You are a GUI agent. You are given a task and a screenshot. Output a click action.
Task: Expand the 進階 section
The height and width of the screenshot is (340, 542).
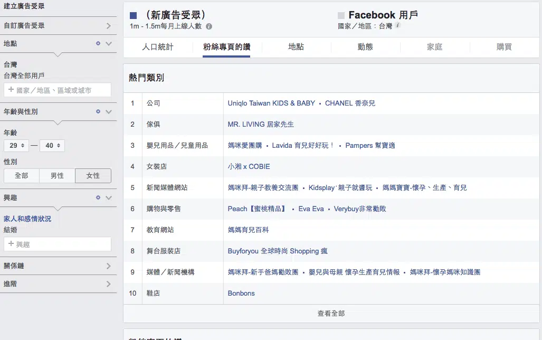click(109, 284)
